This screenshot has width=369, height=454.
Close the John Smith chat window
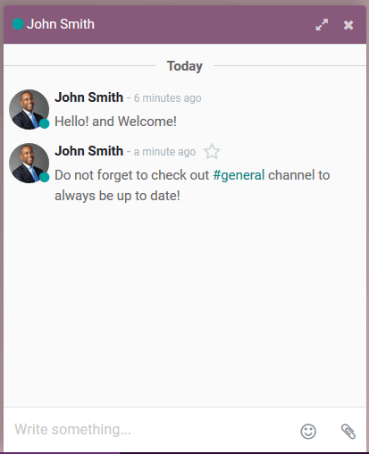point(348,25)
